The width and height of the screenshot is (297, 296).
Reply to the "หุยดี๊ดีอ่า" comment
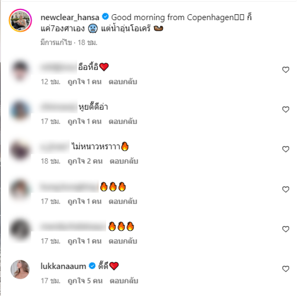pyautogui.click(x=123, y=121)
